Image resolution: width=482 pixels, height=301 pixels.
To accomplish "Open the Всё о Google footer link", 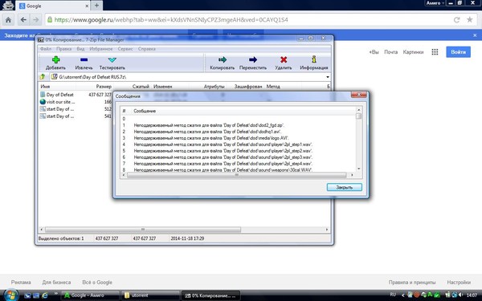I will [x=97, y=283].
